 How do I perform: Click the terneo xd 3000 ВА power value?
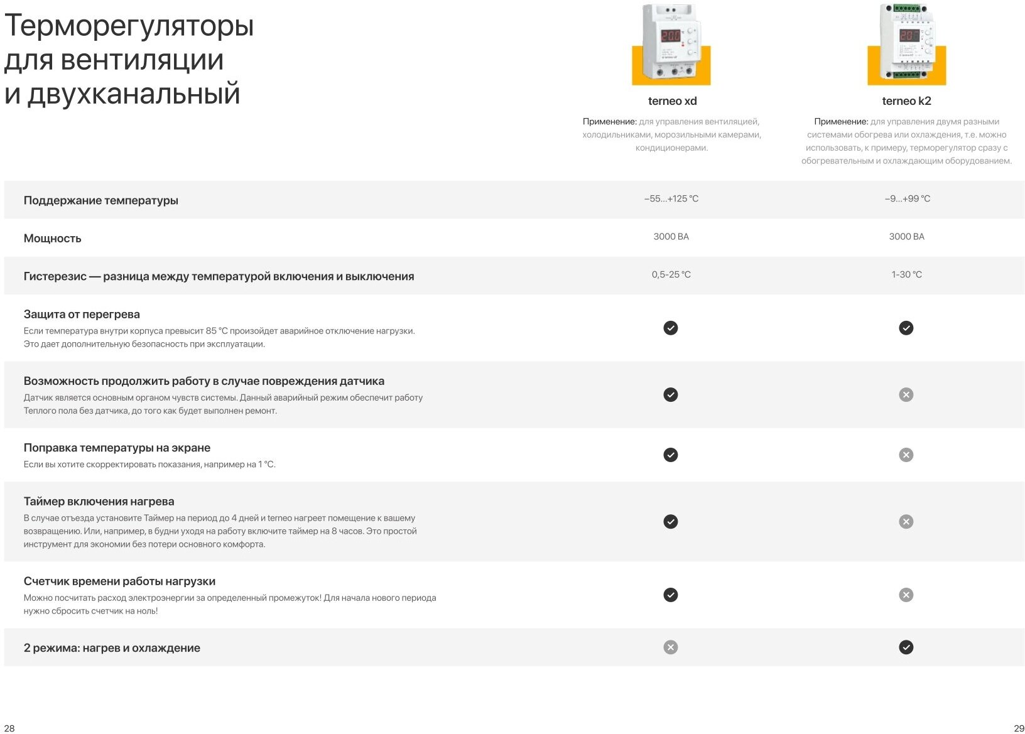pos(671,237)
